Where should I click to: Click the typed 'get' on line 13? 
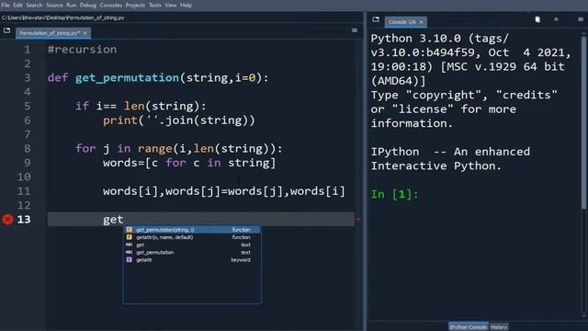point(113,220)
